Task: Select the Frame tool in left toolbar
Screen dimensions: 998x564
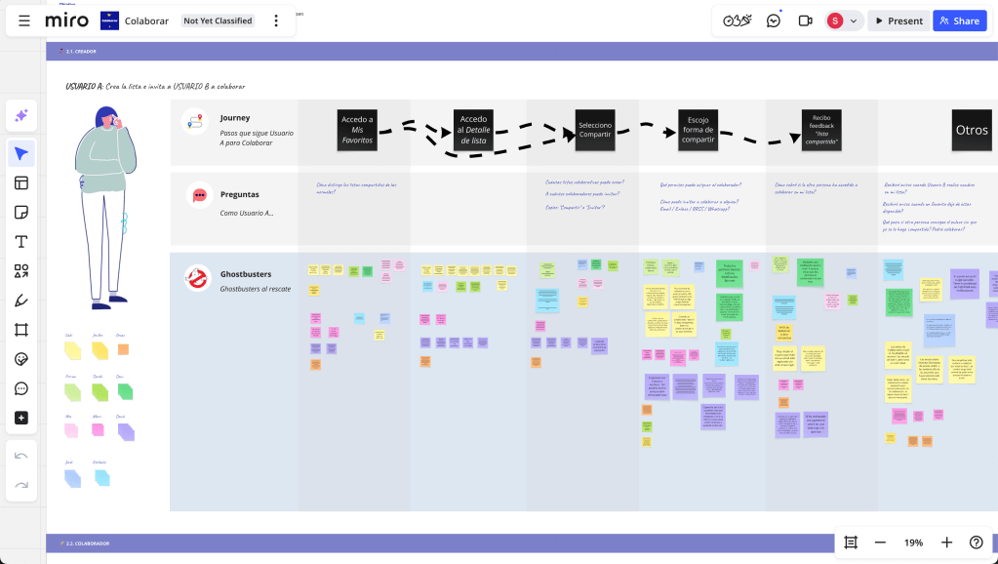Action: click(21, 330)
